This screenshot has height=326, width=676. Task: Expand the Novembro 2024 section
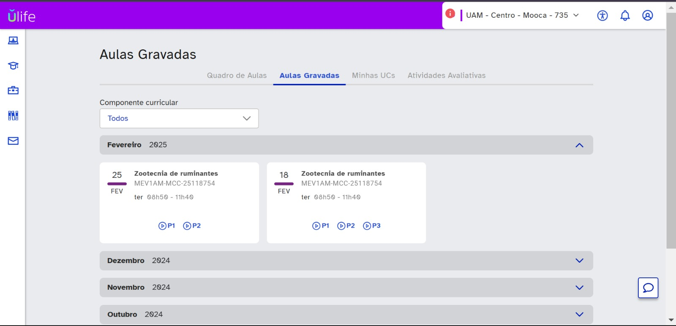[x=346, y=288]
